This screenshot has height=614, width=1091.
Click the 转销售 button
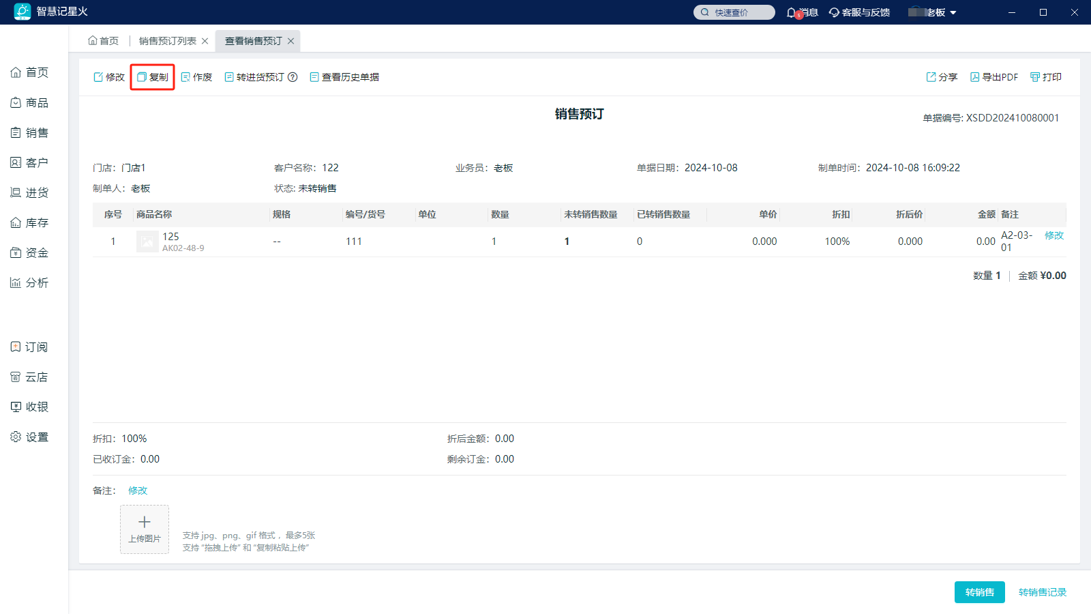click(980, 592)
